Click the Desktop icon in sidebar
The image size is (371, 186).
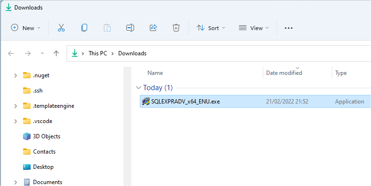tap(27, 167)
